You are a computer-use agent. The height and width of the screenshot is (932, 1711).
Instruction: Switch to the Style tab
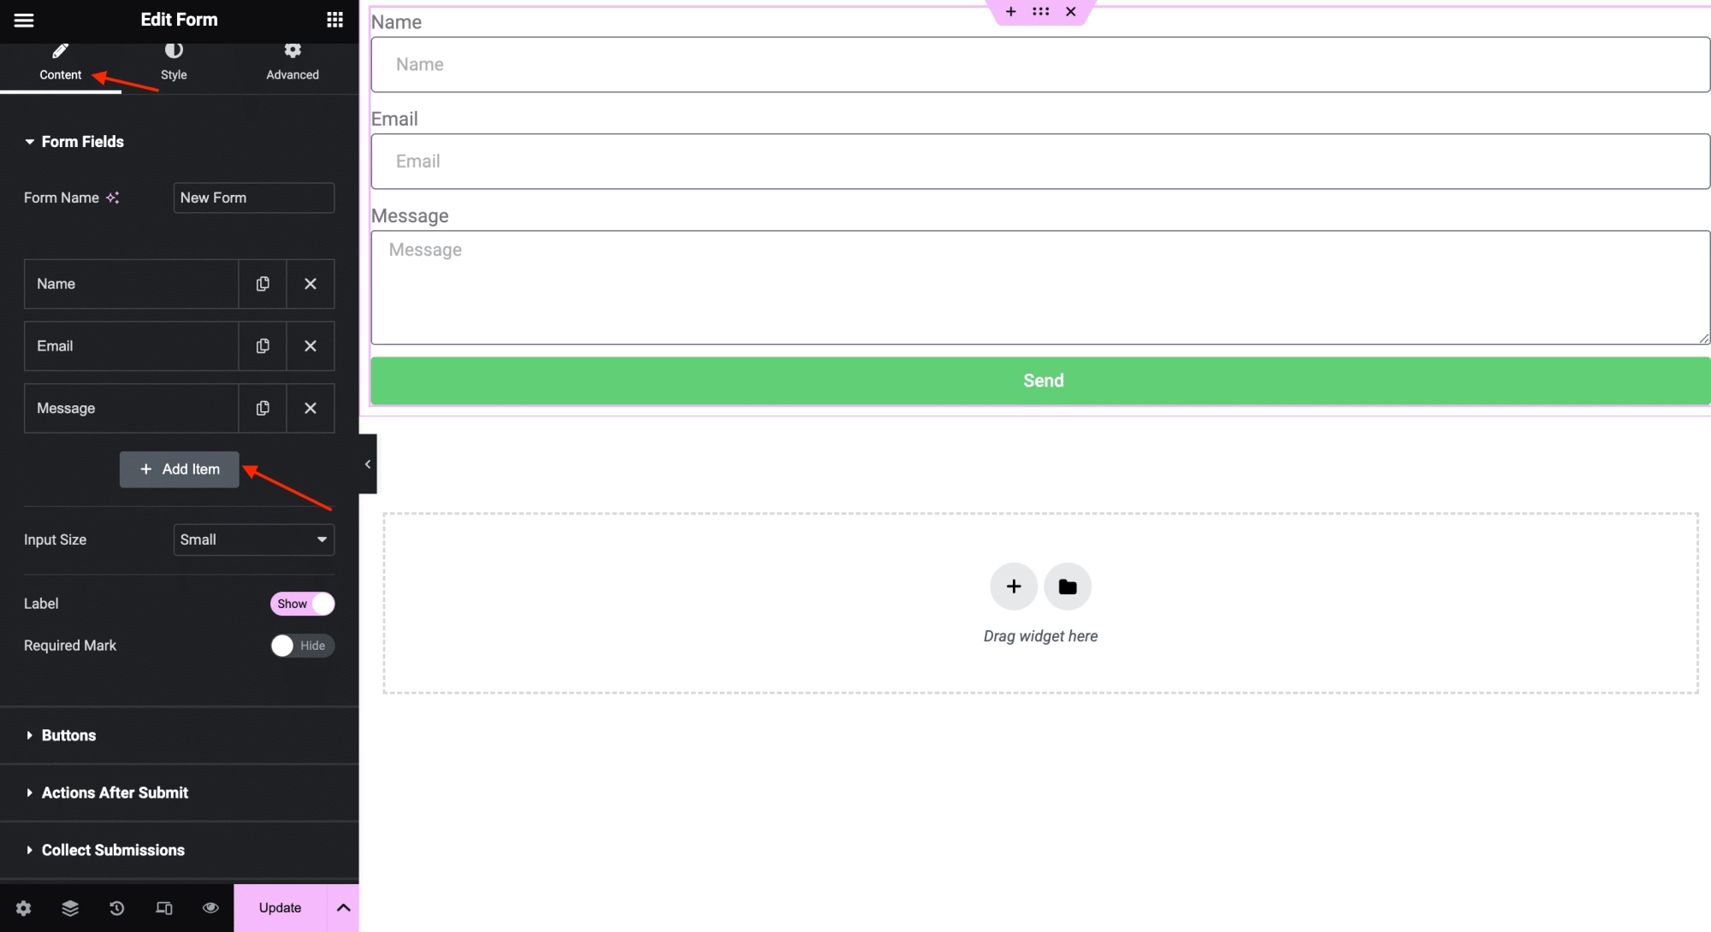tap(174, 63)
